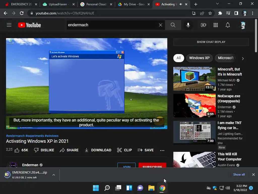This screenshot has width=258, height=194.
Task: Click the DISLIKE thumbs-down button
Action: click(x=44, y=150)
